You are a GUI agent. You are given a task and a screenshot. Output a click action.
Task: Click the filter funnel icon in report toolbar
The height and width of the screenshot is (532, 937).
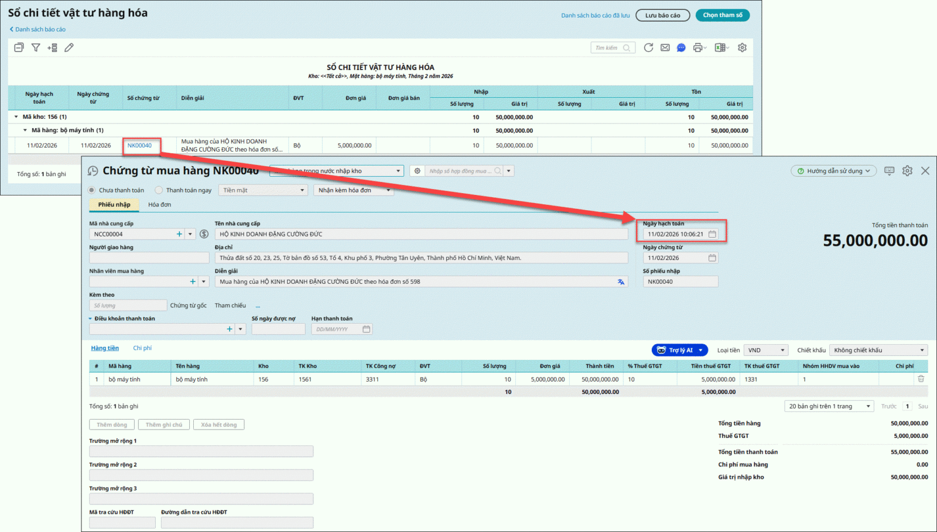36,47
